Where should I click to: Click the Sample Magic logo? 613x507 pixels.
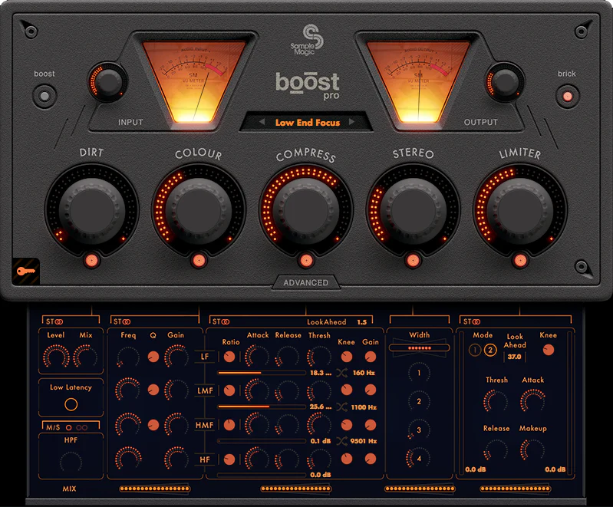[307, 39]
